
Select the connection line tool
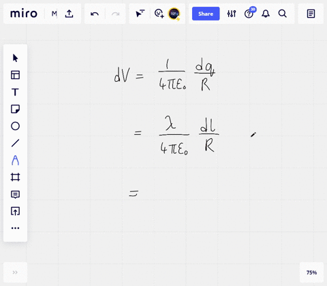[15, 143]
